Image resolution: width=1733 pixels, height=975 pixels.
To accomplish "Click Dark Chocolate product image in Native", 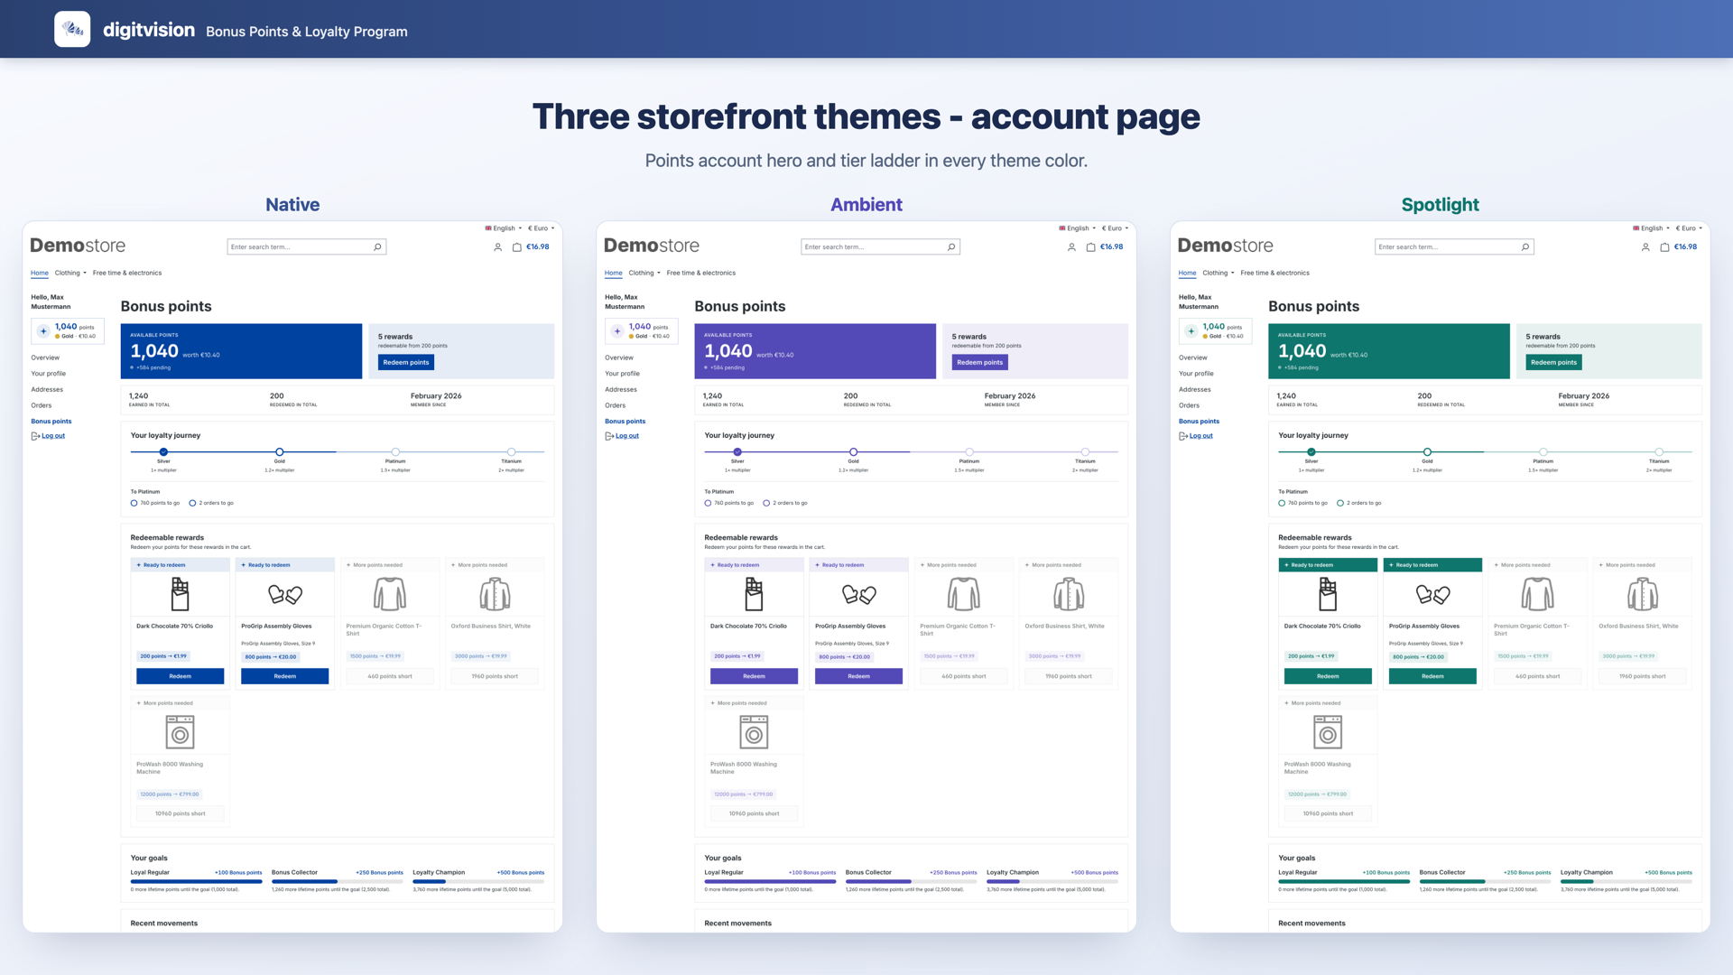I will tap(181, 594).
